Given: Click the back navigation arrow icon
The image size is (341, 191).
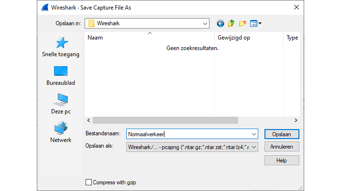Looking at the screenshot, I should coord(220,23).
